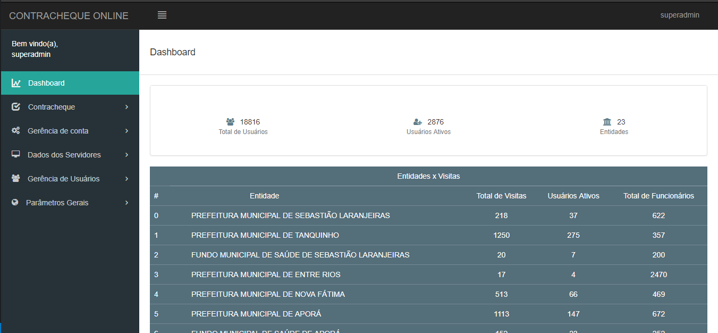Image resolution: width=718 pixels, height=333 pixels.
Task: Click the Entidade column header
Action: 265,196
